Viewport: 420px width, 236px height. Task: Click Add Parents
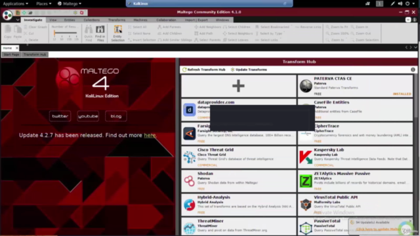[169, 27]
